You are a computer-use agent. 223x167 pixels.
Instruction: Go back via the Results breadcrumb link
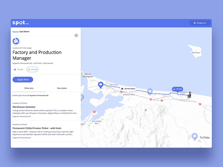tap(15, 32)
